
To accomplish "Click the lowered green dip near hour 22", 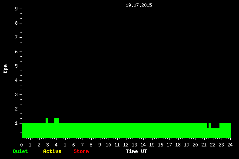I will pos(215,125).
